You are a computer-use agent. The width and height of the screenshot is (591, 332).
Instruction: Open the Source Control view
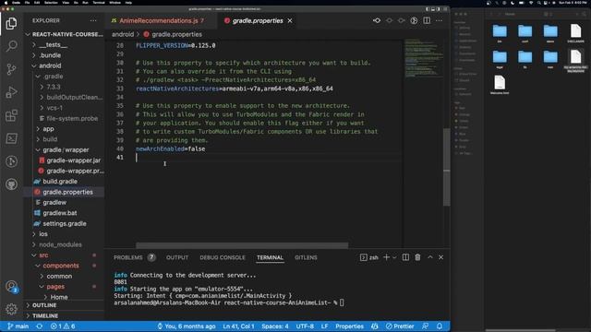tap(11, 69)
